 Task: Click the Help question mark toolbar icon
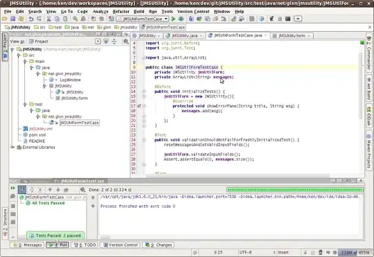coord(262,19)
